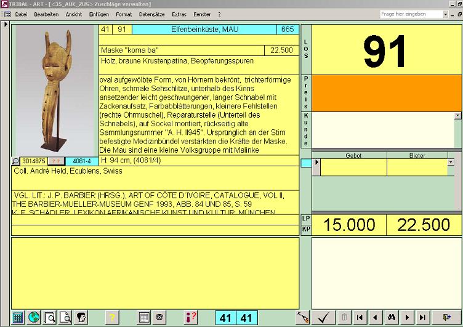
Task: Go to the next record arrow
Action: click(x=406, y=318)
